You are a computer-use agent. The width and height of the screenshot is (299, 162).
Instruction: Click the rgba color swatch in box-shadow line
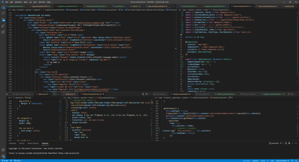tap(95, 115)
